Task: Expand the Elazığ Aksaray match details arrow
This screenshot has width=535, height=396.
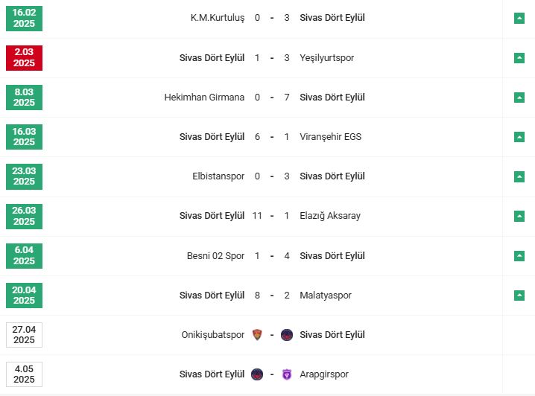Action: 519,216
